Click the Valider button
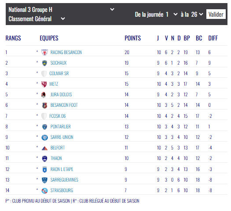This screenshot has width=231, height=211. pos(216,14)
